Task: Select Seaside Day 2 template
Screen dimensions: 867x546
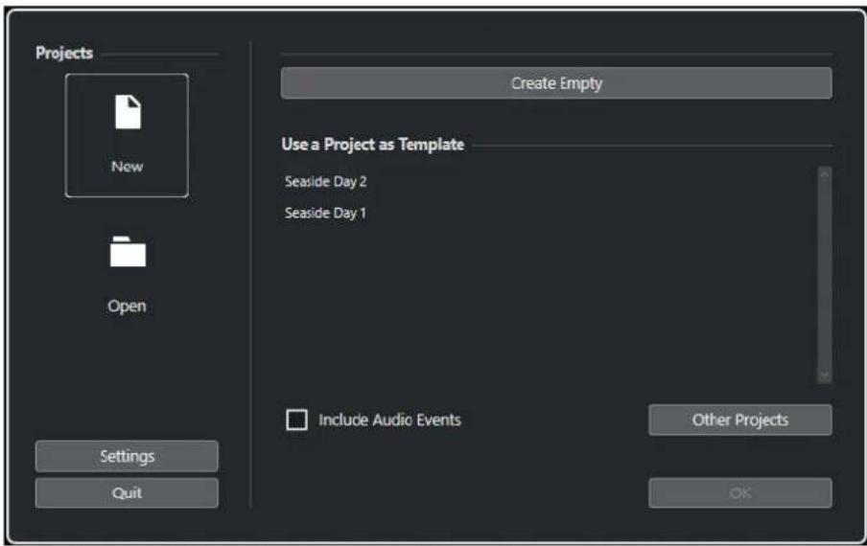Action: (x=326, y=182)
